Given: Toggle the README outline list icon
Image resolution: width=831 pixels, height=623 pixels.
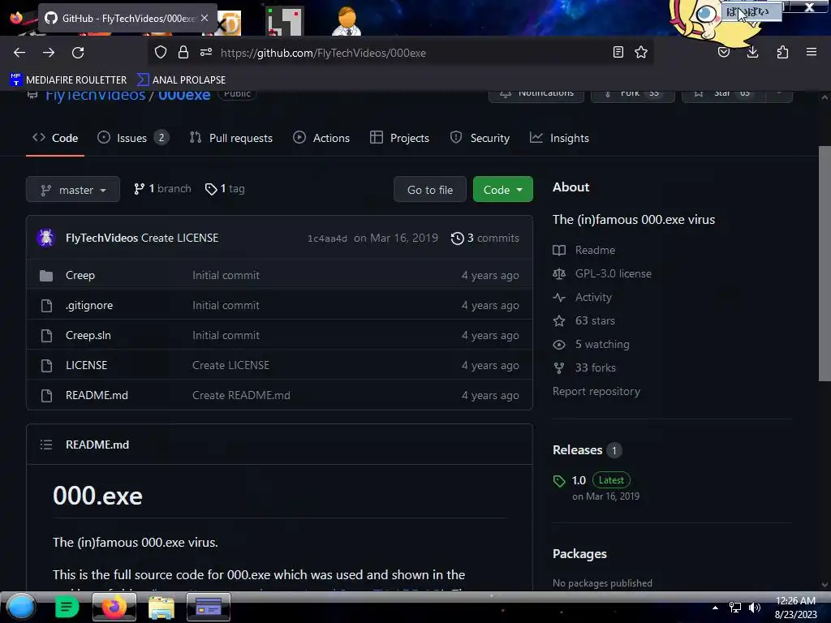Looking at the screenshot, I should click(46, 445).
